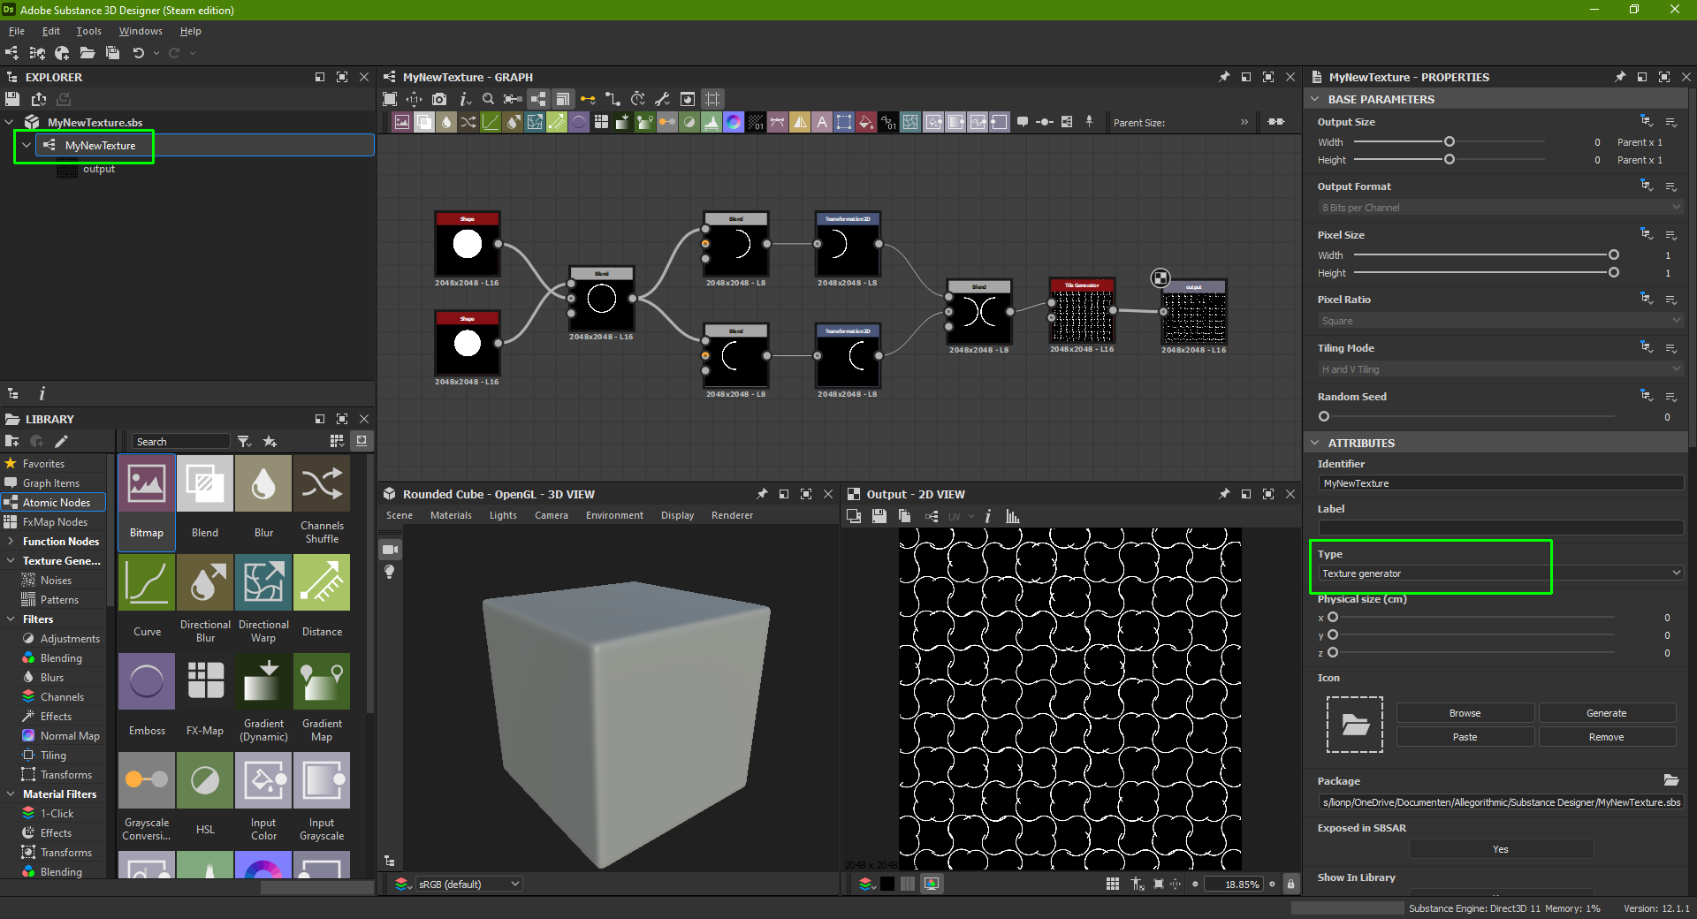
Task: Toggle the library thumbnail grid view button
Action: click(x=337, y=441)
